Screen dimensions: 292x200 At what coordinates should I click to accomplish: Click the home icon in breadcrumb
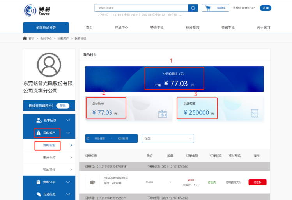25,38
